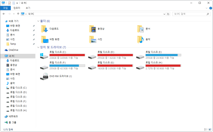Screen dimensions: 213x132
Task: Click the 내 PC address bar path
Action: click(31, 14)
